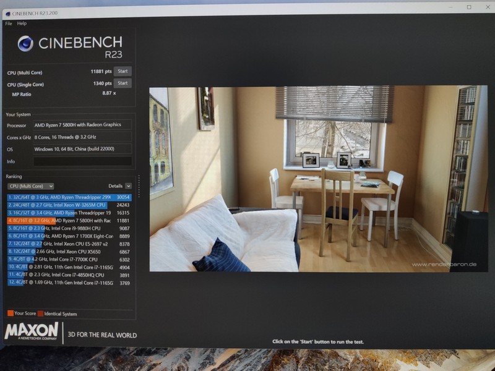495x371 pixels.
Task: Start the CPU Single Core test
Action: coord(123,83)
